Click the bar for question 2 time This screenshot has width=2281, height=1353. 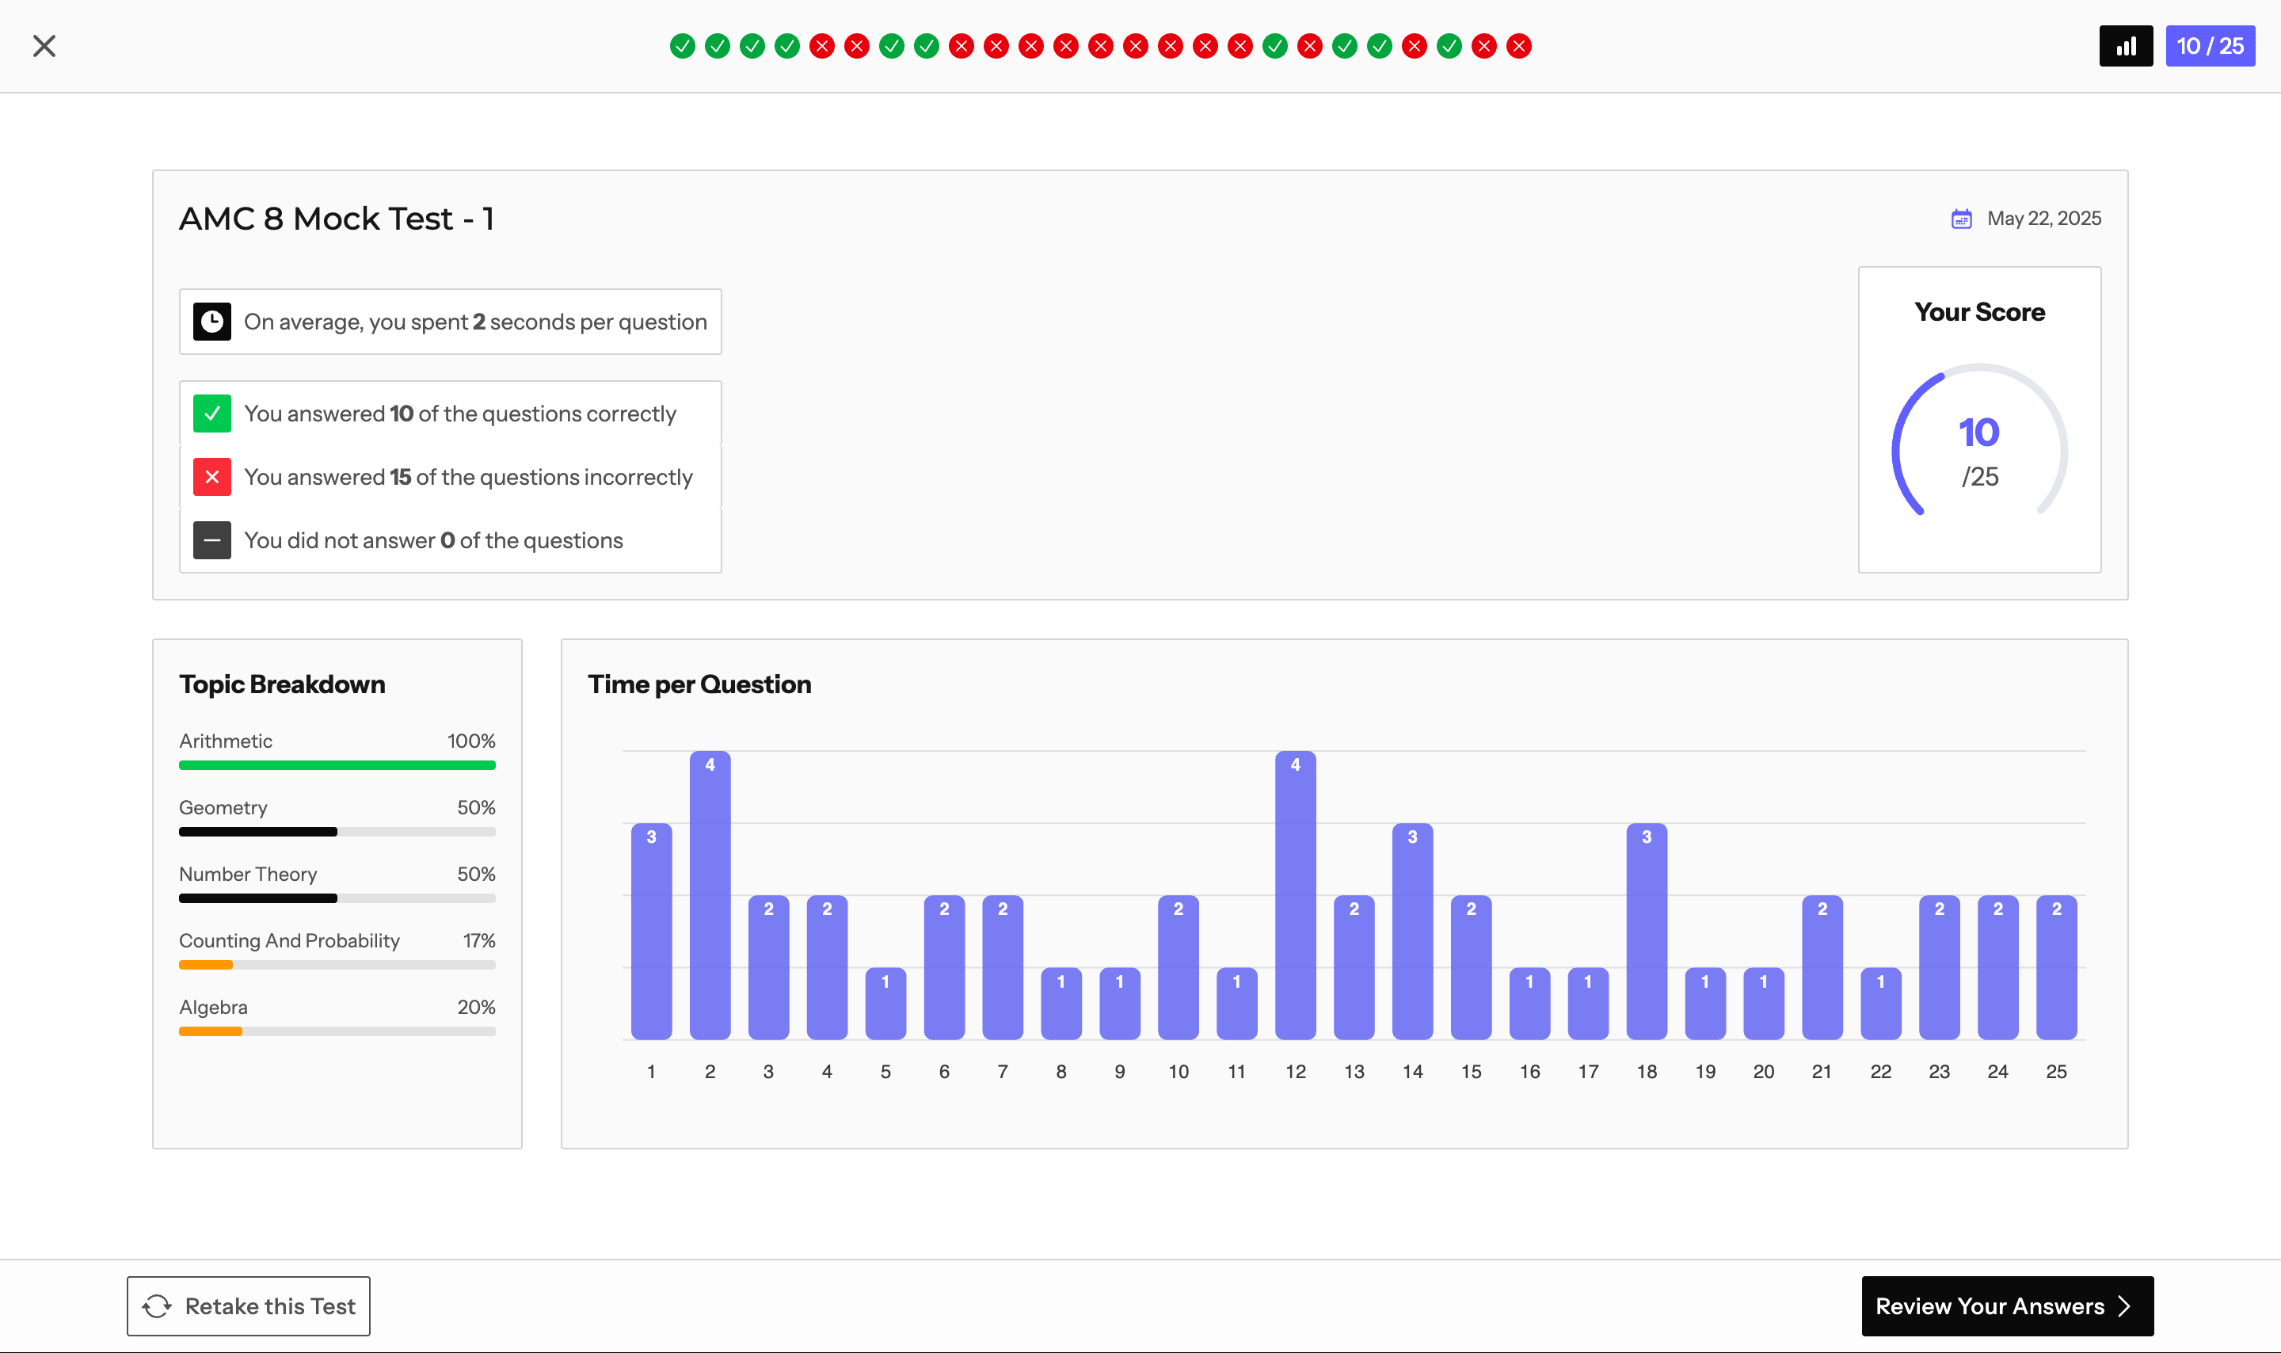710,895
